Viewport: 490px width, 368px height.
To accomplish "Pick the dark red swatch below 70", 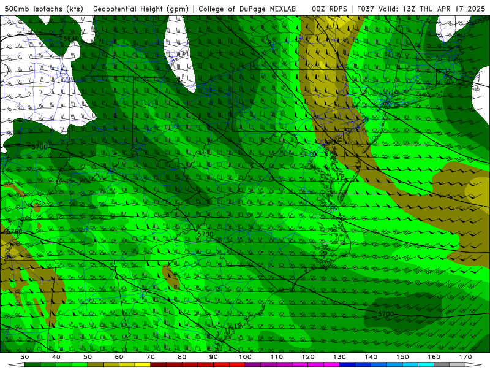I will [x=159, y=365].
